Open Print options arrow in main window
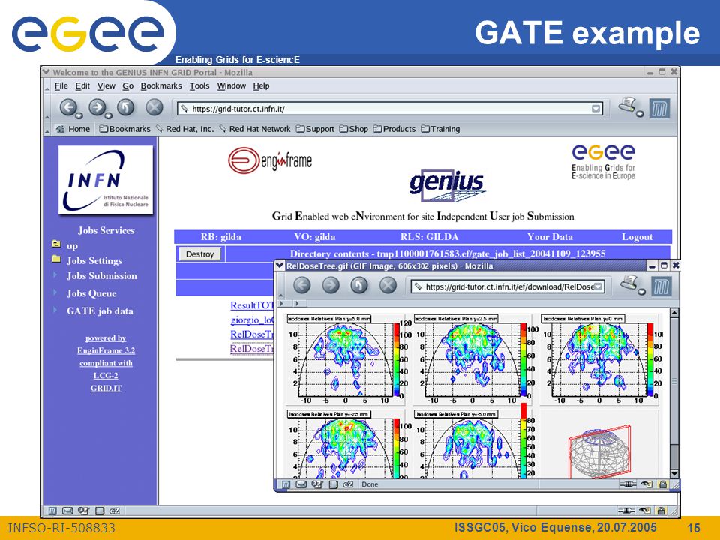This screenshot has height=540, width=720. click(x=640, y=113)
